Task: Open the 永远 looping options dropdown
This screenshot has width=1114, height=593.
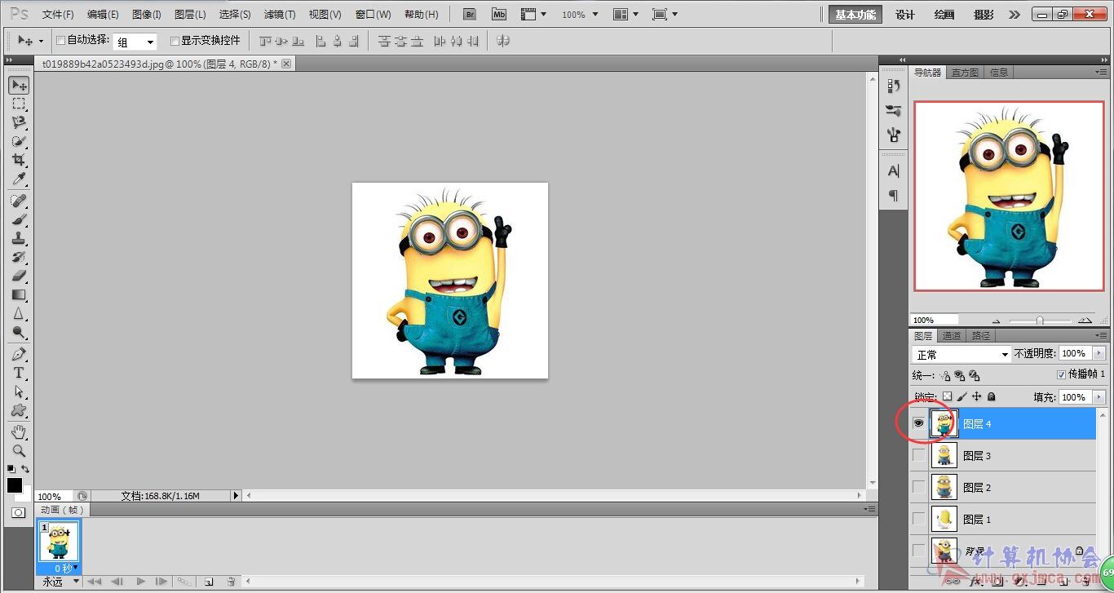Action: click(61, 582)
